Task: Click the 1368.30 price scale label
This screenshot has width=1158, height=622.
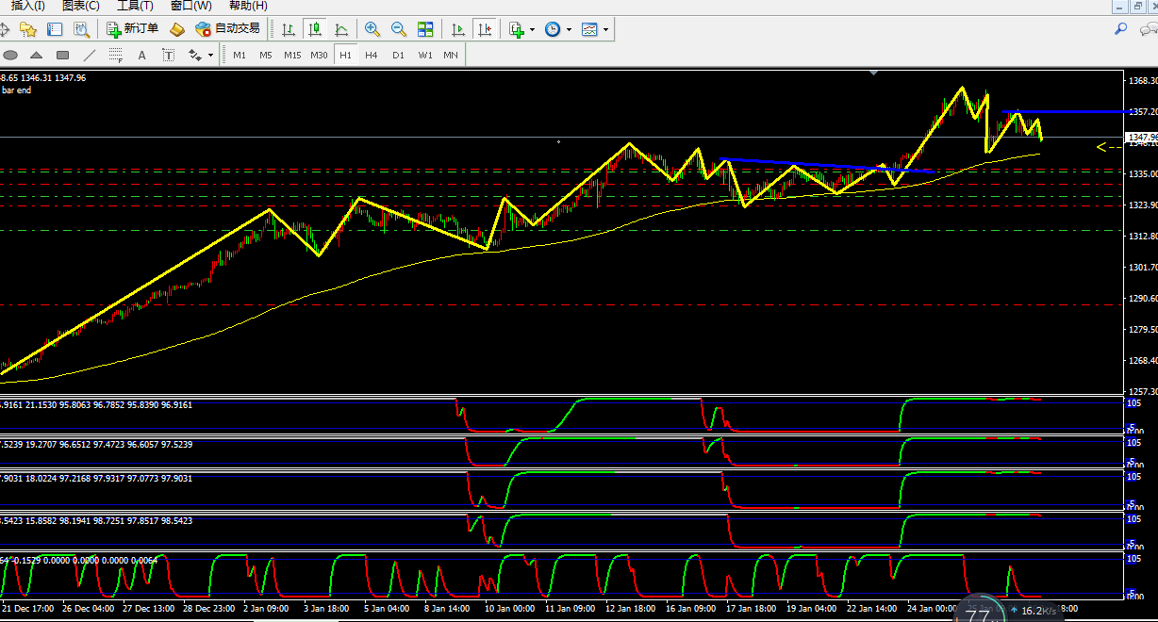Action: click(x=1142, y=81)
